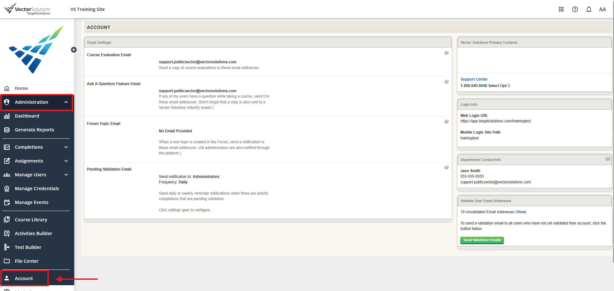The height and width of the screenshot is (291, 614).
Task: Expand the Assignments menu
Action: point(29,161)
